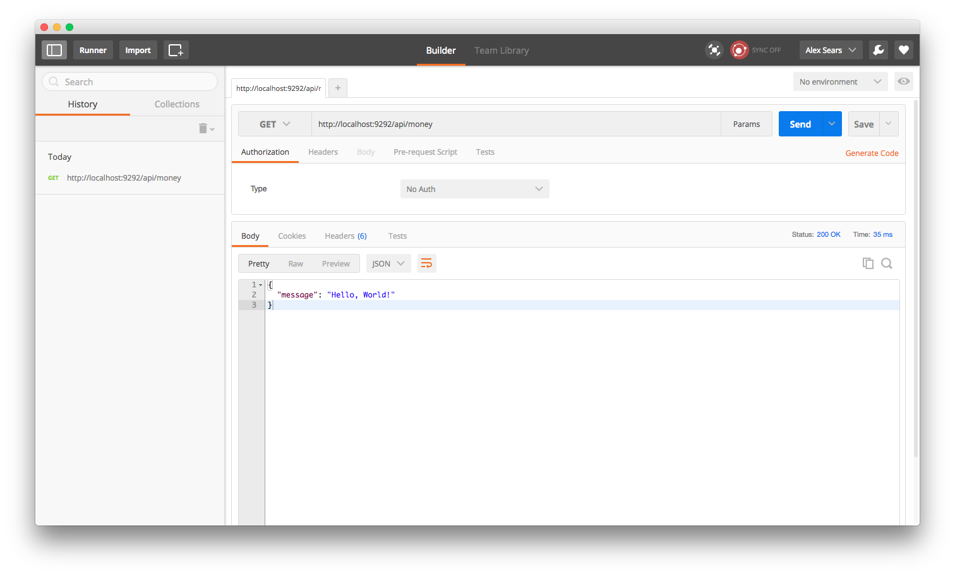The width and height of the screenshot is (955, 576).
Task: Expand the Send button arrow options
Action: 832,124
